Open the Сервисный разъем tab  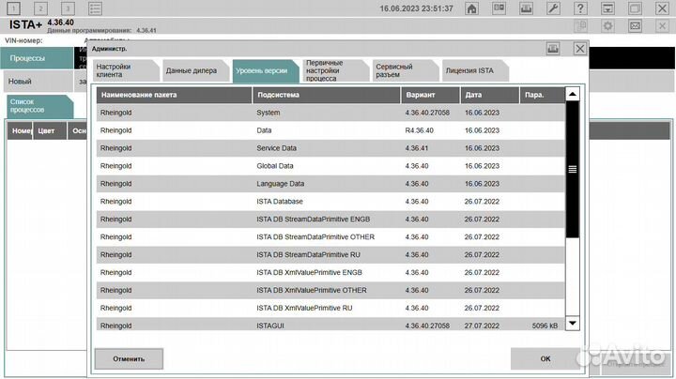[x=406, y=70]
